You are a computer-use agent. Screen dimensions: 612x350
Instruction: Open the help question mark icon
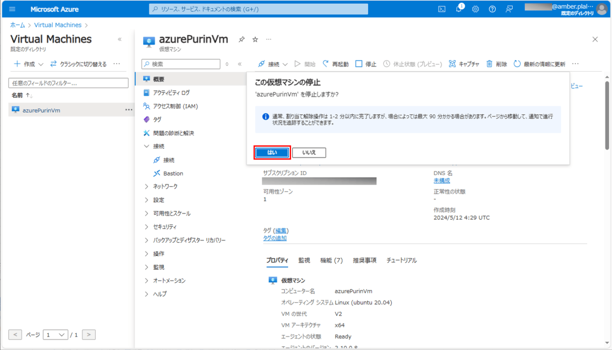coord(492,9)
